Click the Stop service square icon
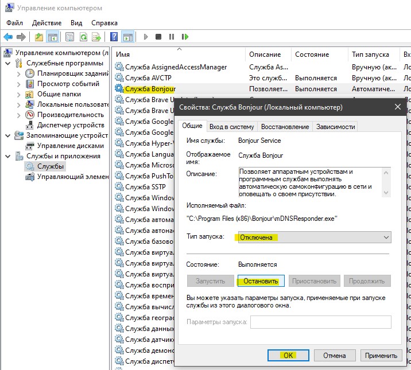Screen dimensions: 411x370 [158, 37]
